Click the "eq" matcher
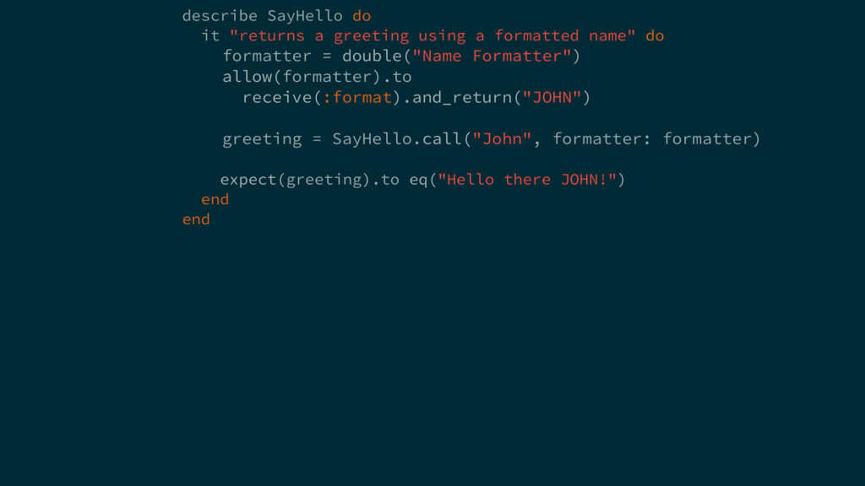 [x=418, y=180]
